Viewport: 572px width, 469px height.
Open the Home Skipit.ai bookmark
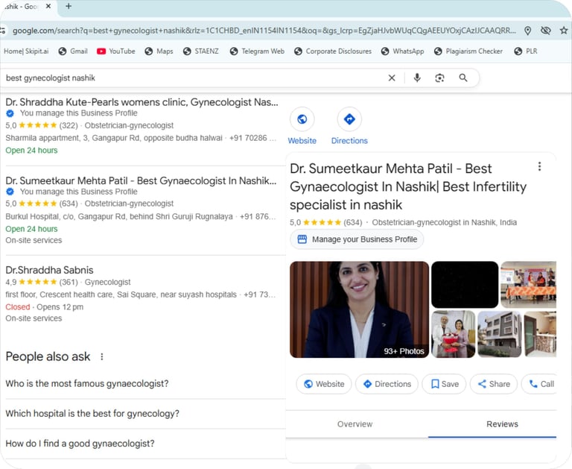(26, 51)
